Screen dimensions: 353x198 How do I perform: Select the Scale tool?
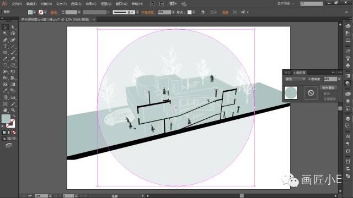coord(13,65)
